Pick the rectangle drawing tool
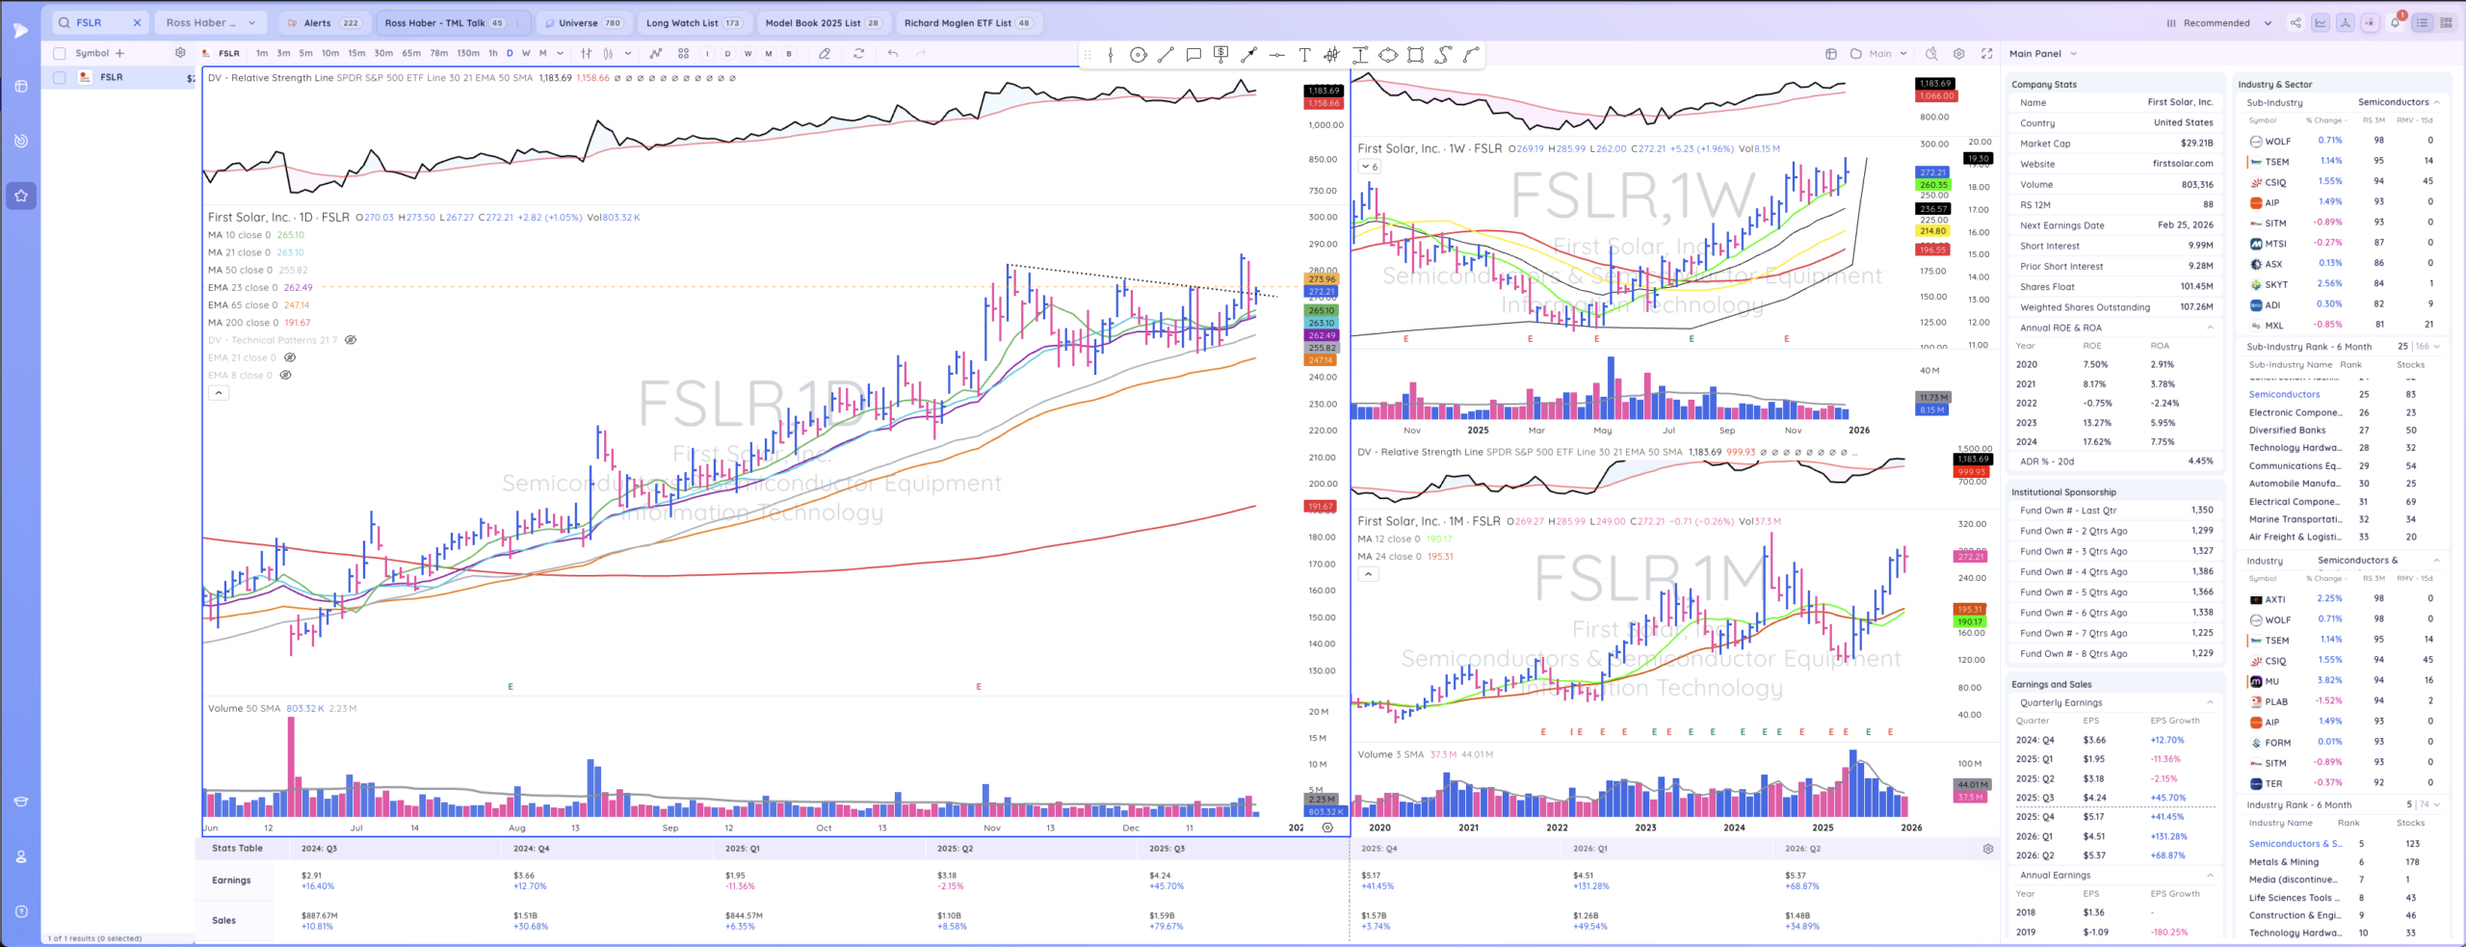Screen dimensions: 2466x947 click(x=1415, y=55)
